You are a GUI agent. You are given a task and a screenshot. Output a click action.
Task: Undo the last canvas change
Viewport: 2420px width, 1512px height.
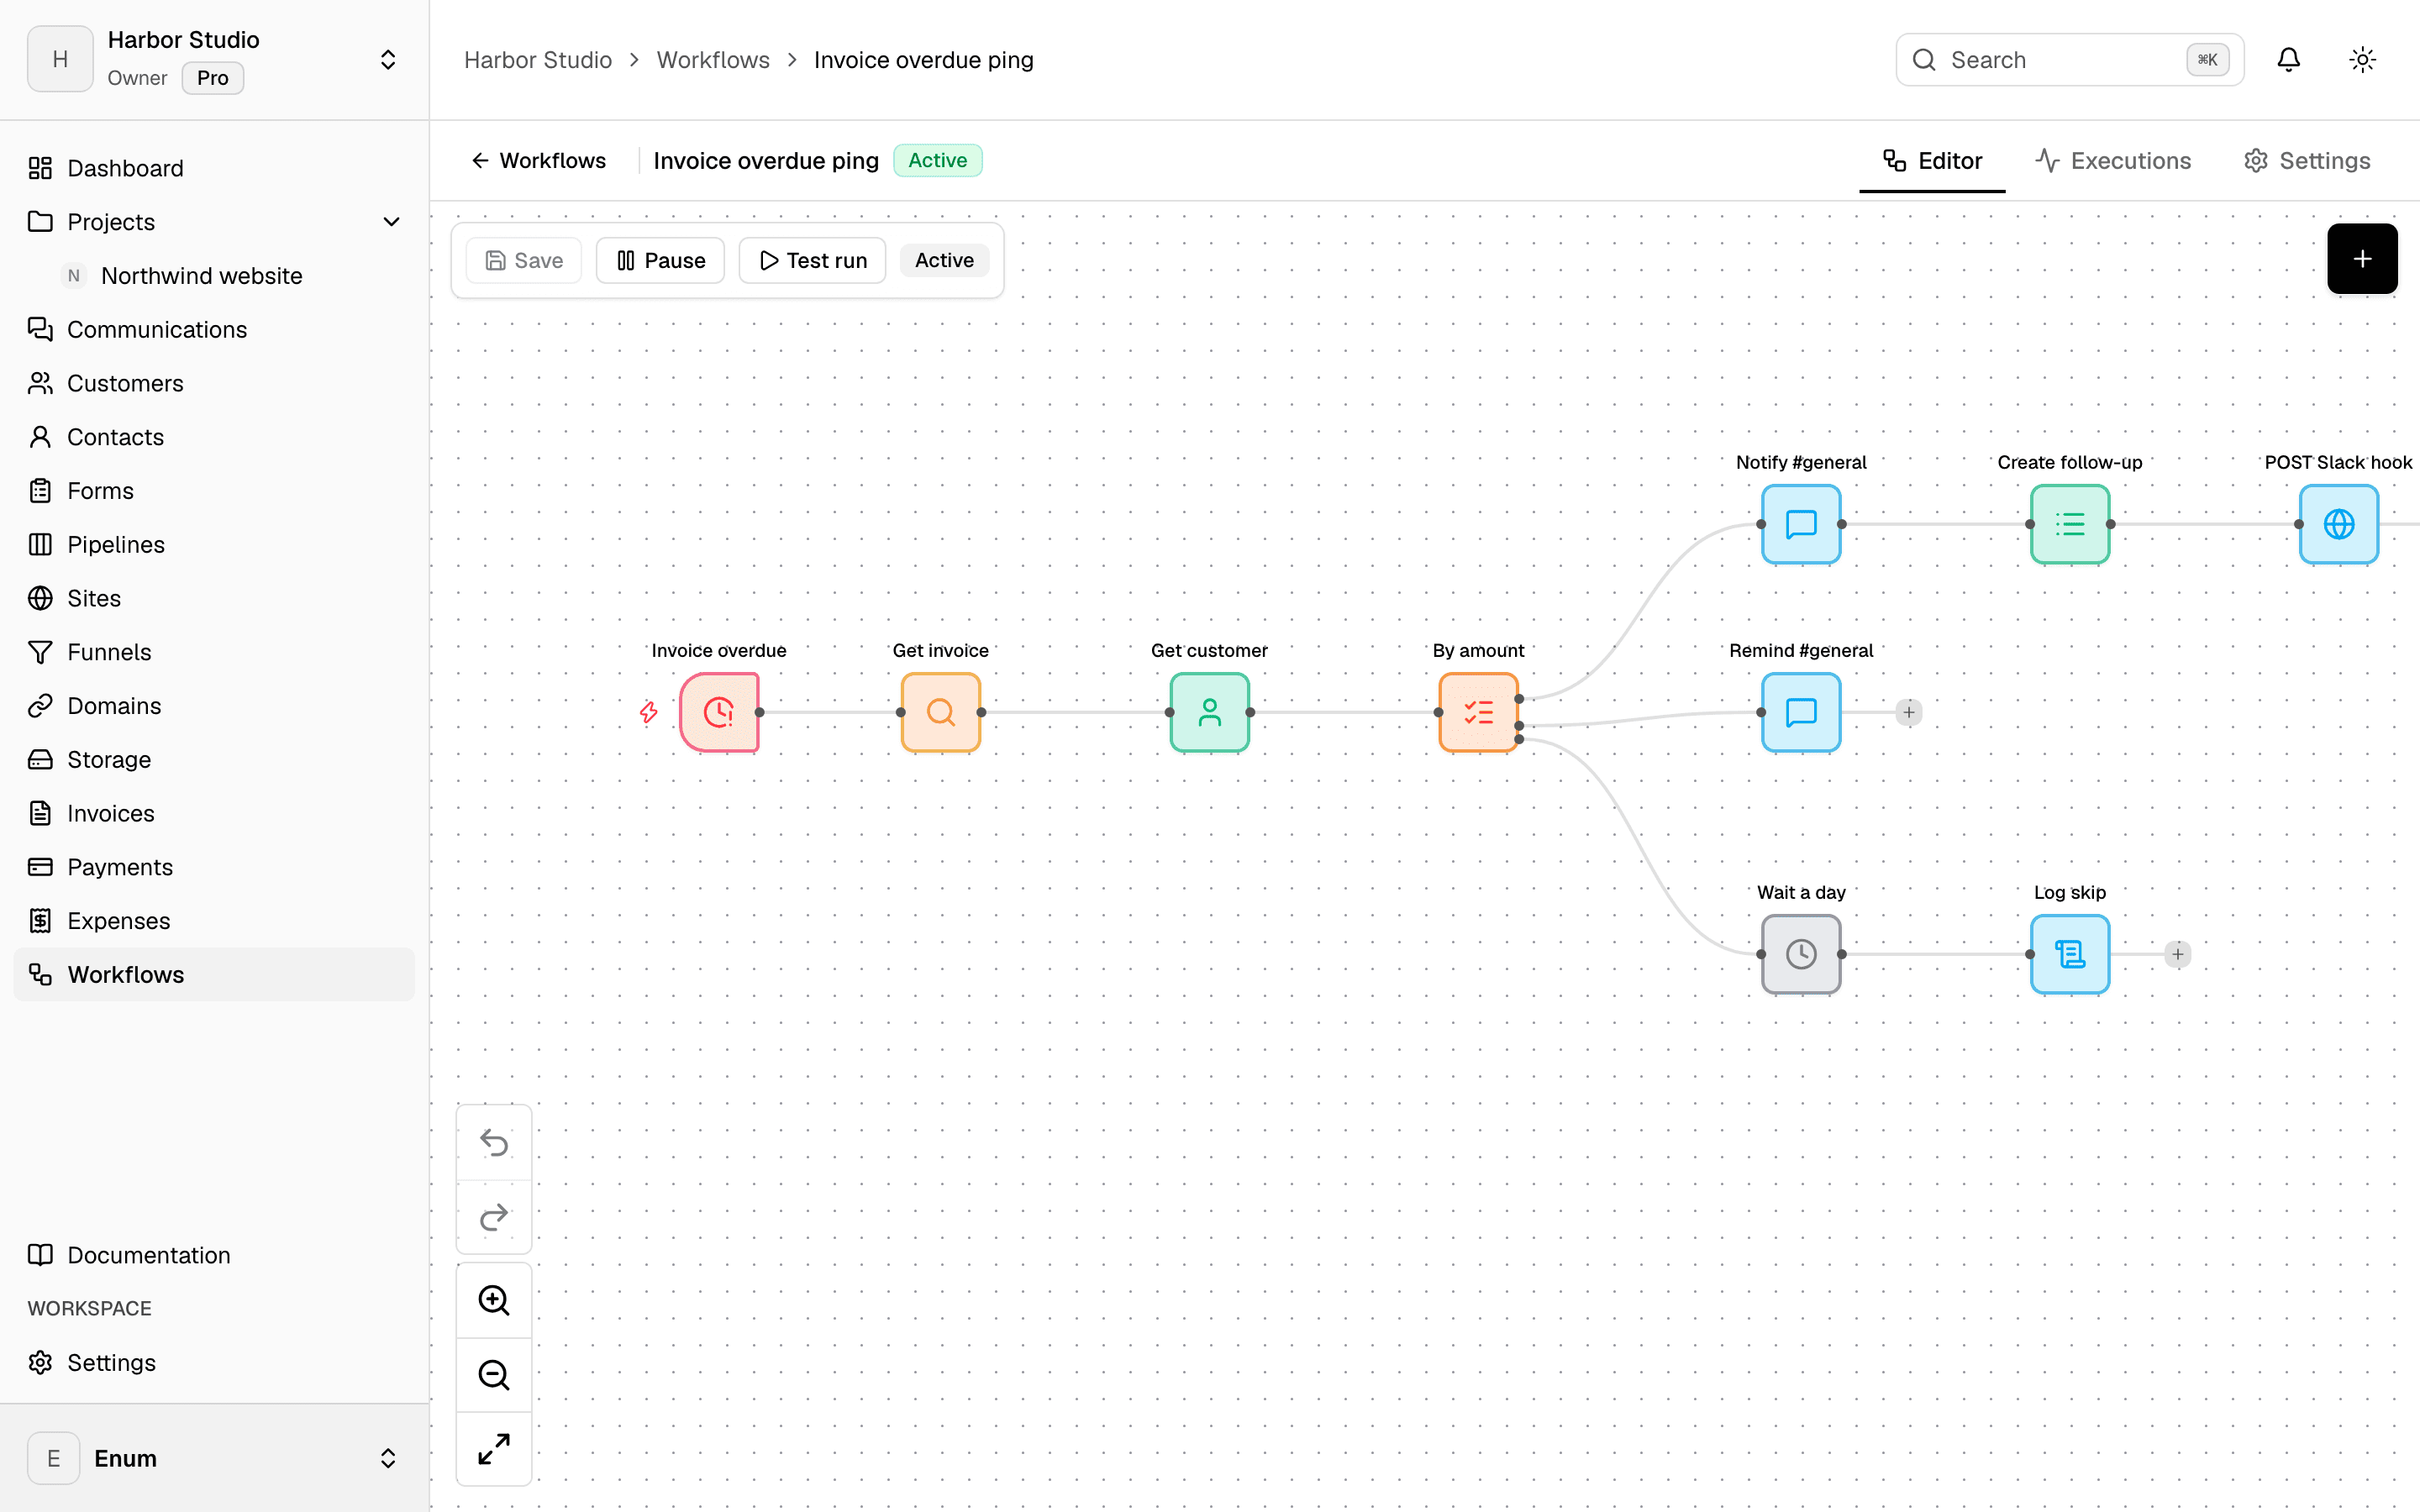pyautogui.click(x=494, y=1142)
